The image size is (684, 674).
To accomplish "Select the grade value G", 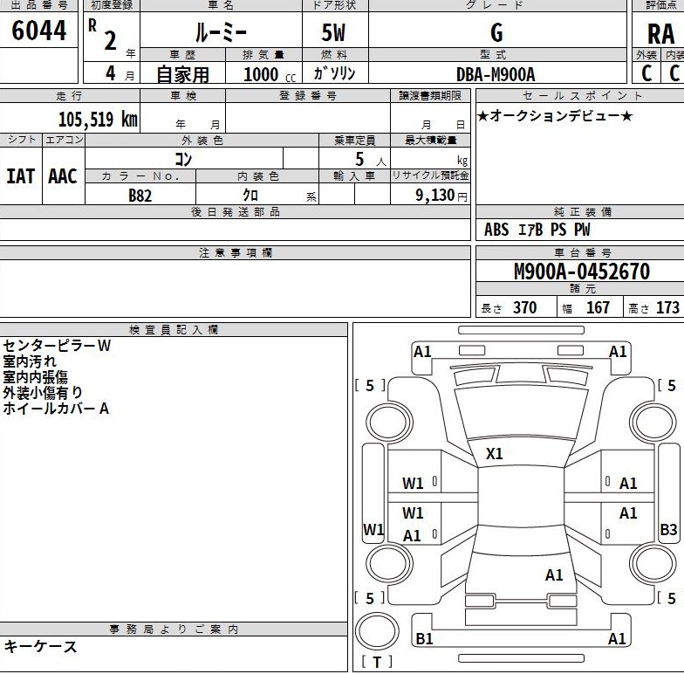I will point(497,32).
